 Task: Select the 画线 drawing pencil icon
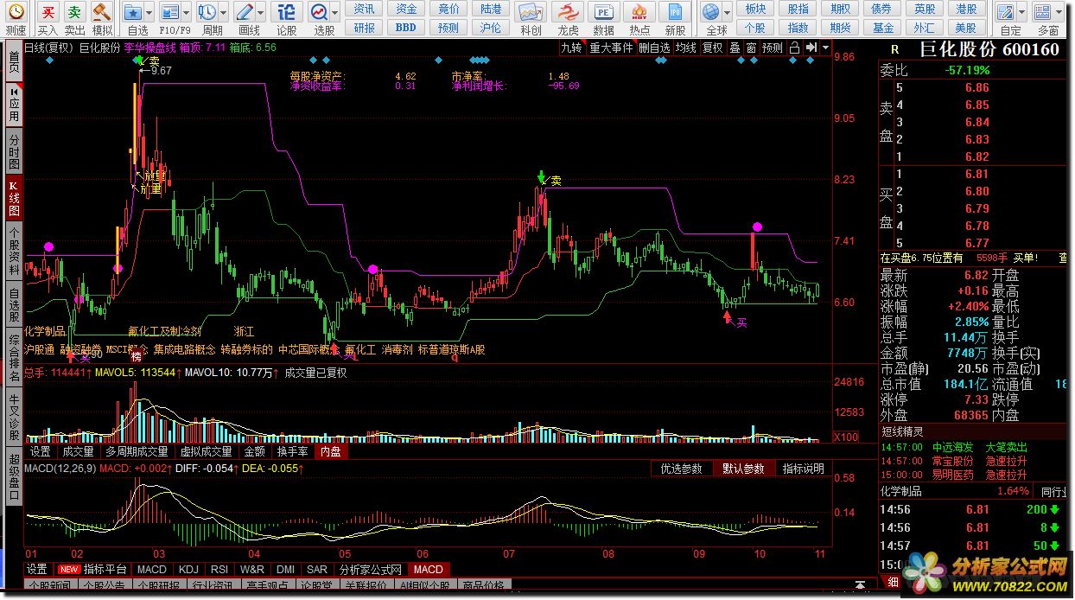pos(244,12)
